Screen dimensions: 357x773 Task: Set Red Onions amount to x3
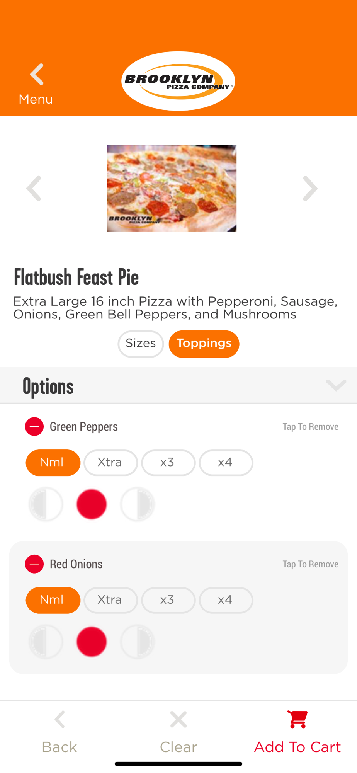[168, 600]
